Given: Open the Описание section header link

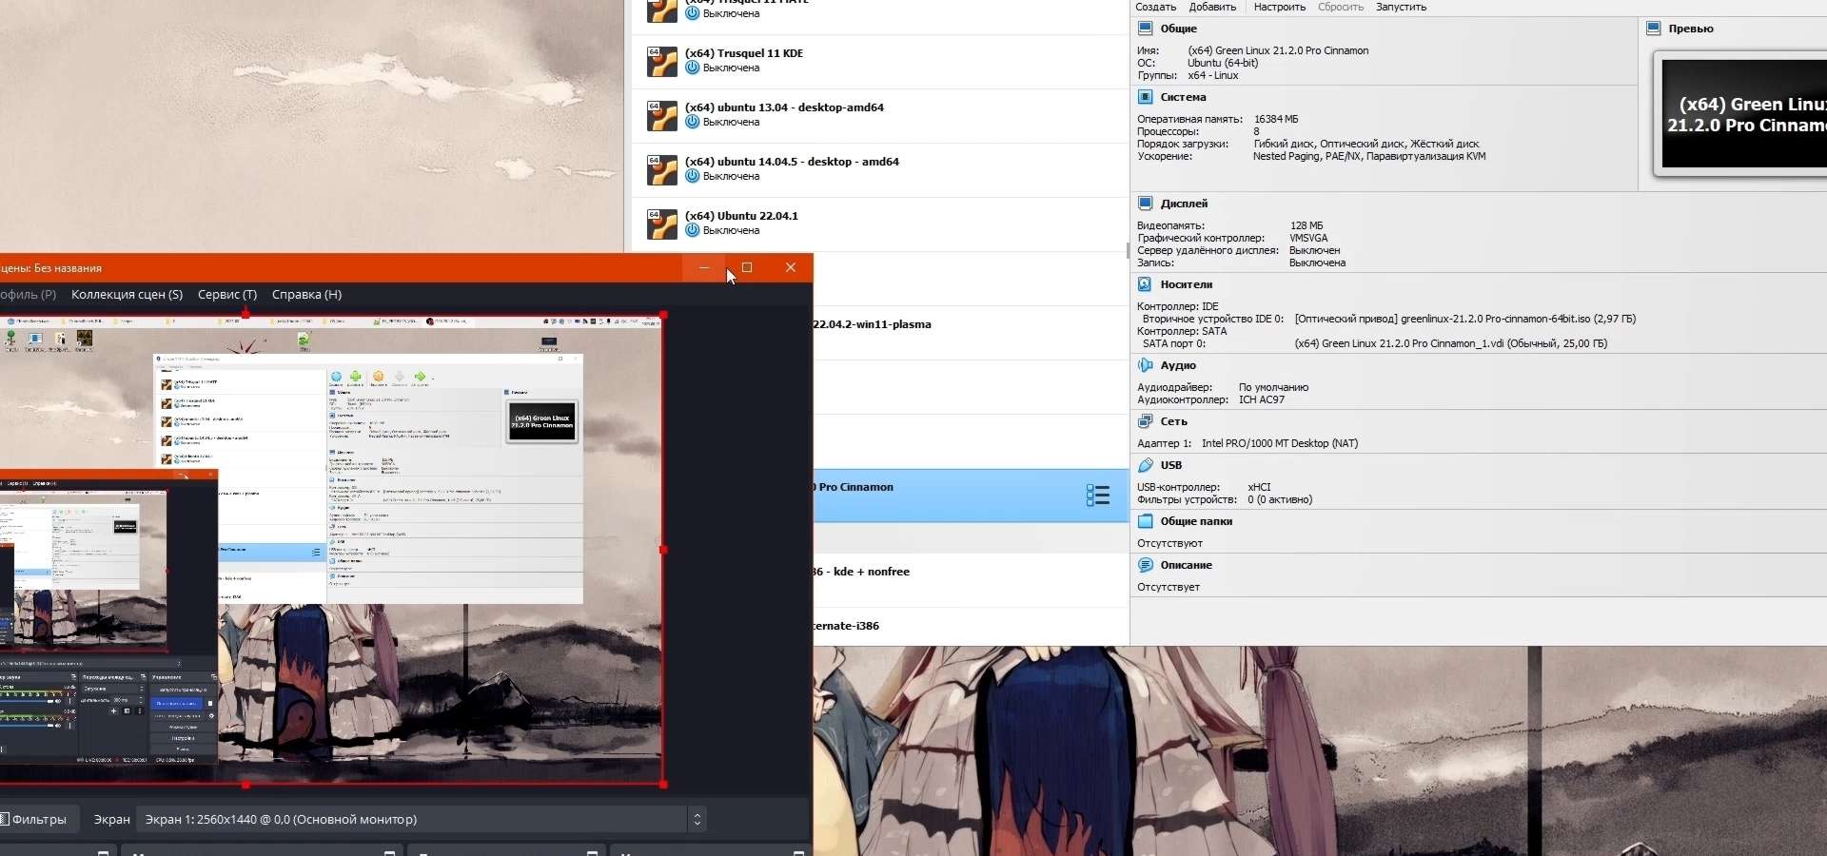Looking at the screenshot, I should [x=1186, y=565].
